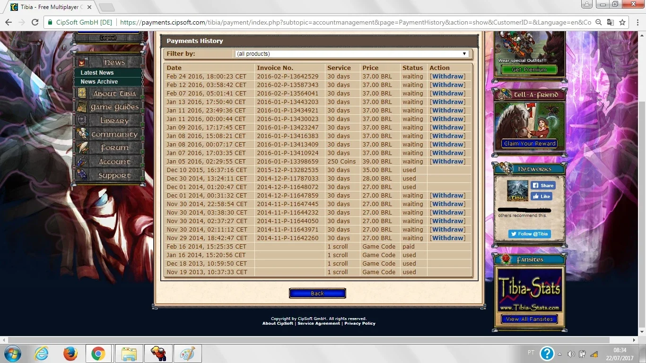
Task: Click the Get Premium button
Action: coord(529,69)
